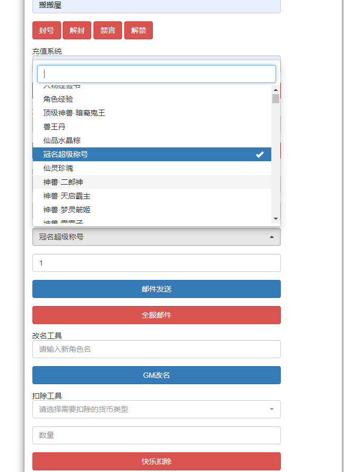This screenshot has width=344, height=472.
Task: Click the dropdown list scroll-up arrow
Action: (x=276, y=89)
